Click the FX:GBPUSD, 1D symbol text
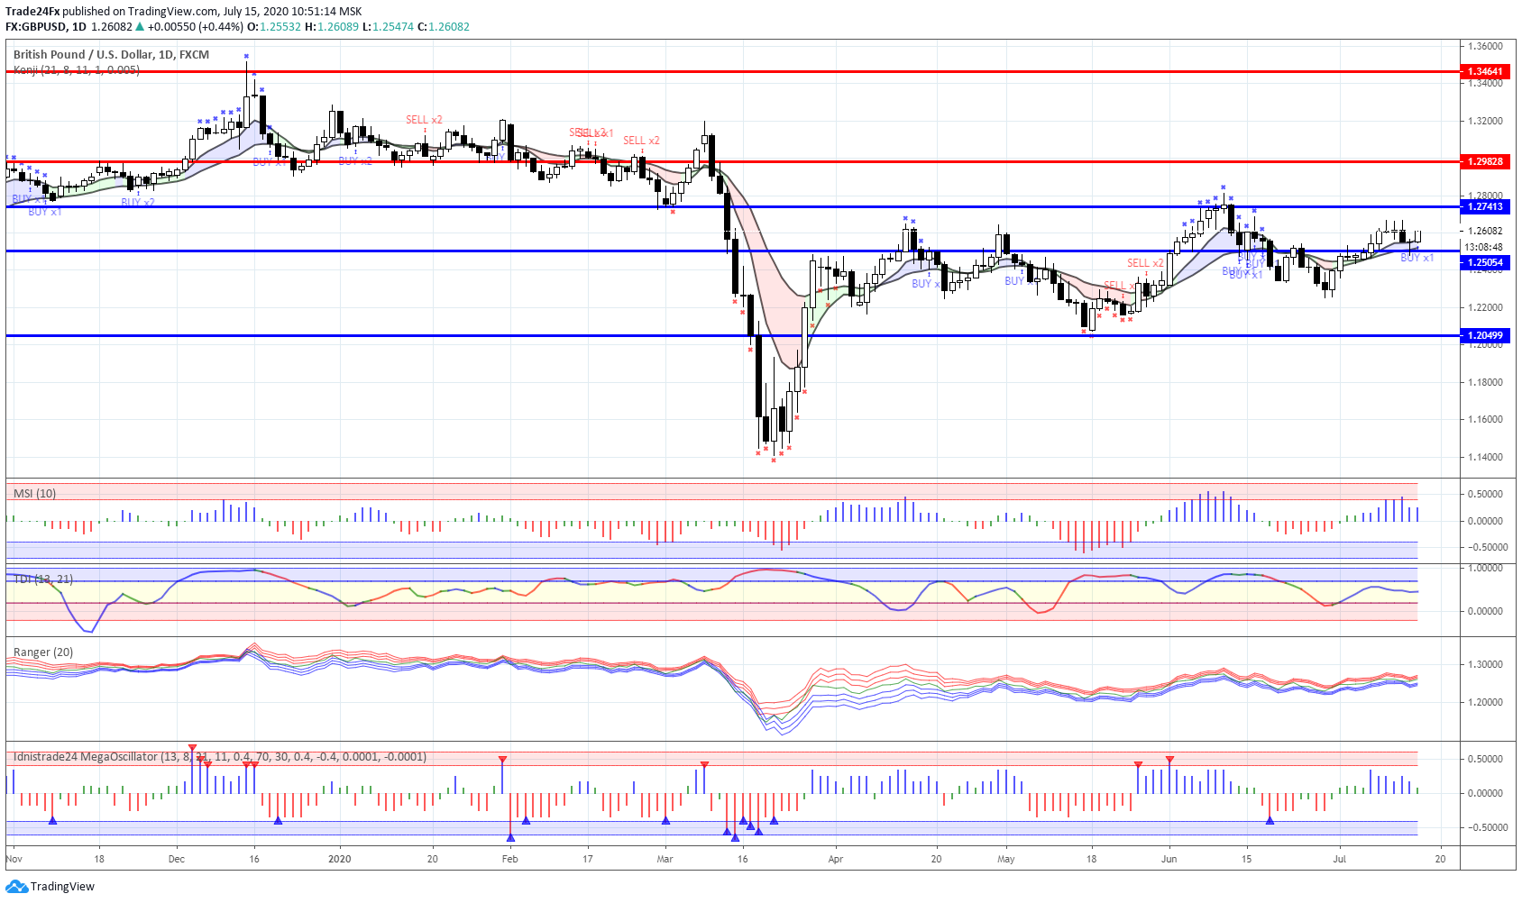This screenshot has height=903, width=1522. pyautogui.click(x=45, y=27)
